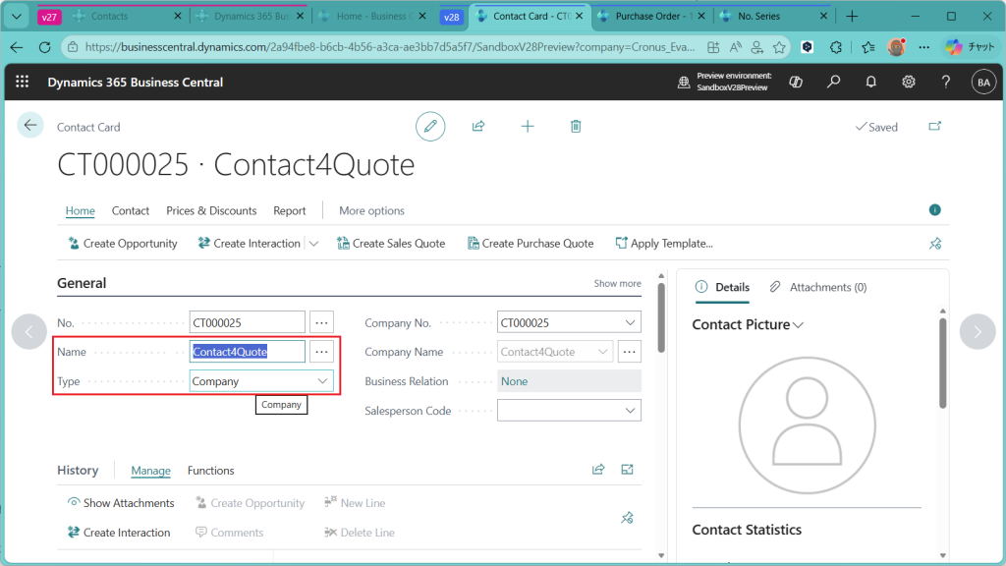This screenshot has height=566, width=1006.
Task: Click the Share icon in header
Action: (x=478, y=127)
